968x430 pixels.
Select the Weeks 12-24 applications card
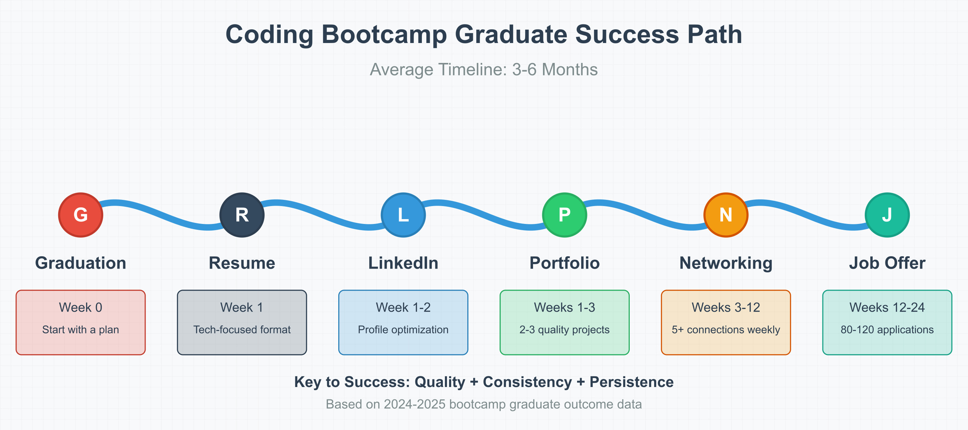tap(887, 322)
